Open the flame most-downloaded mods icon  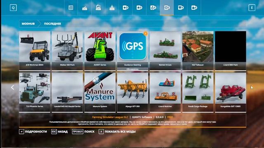coord(153,7)
